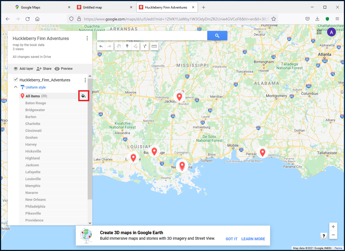Open the map options three-dot menu beside title

(x=87, y=38)
